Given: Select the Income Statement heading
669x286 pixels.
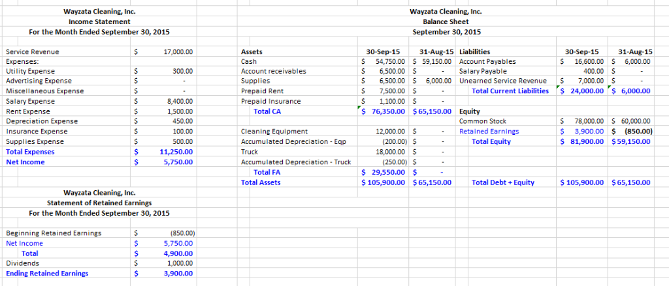Looking at the screenshot, I should pos(99,21).
